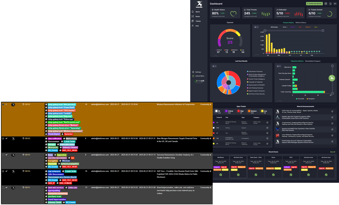The height and width of the screenshot is (205, 339).
Task: Click the left handle of the Posture History range slider
Action: point(265,31)
